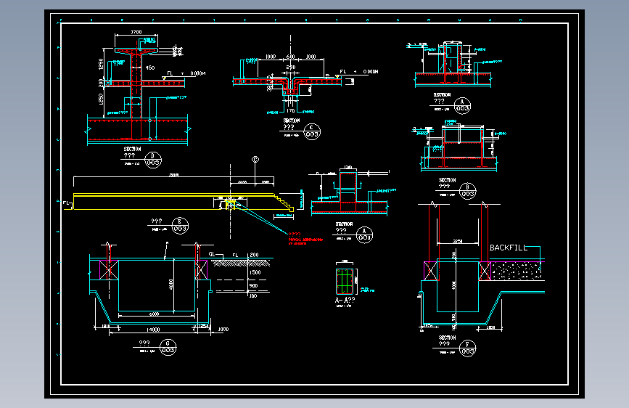Click the ground hatch beside GL label
This screenshot has height=408, width=629.
pyautogui.click(x=240, y=263)
